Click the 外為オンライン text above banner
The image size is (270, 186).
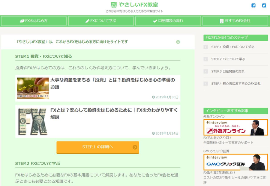click(x=214, y=117)
